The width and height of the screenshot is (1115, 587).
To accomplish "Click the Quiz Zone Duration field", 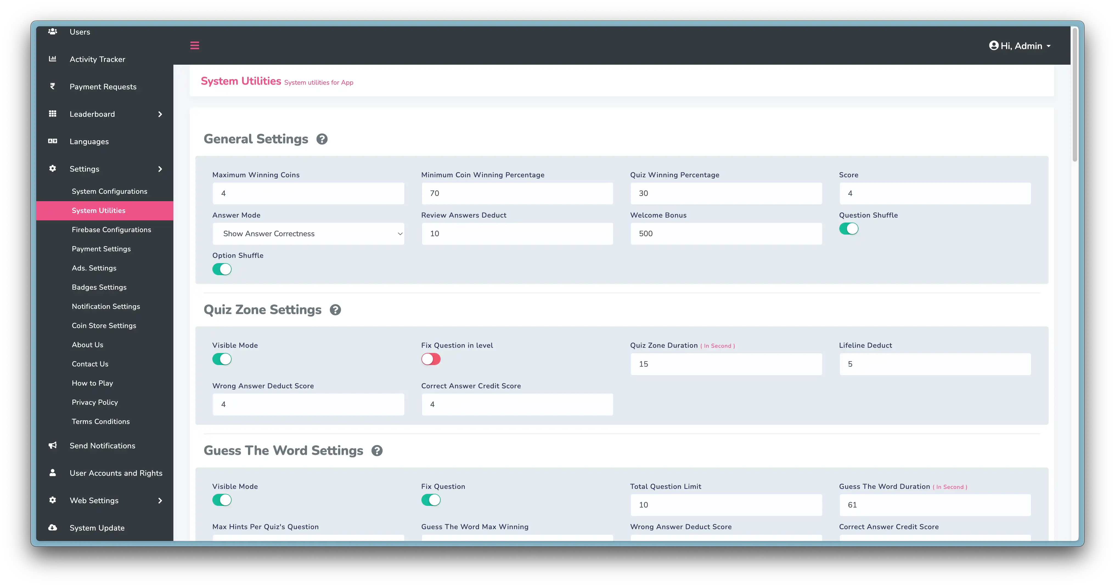I will pyautogui.click(x=726, y=364).
